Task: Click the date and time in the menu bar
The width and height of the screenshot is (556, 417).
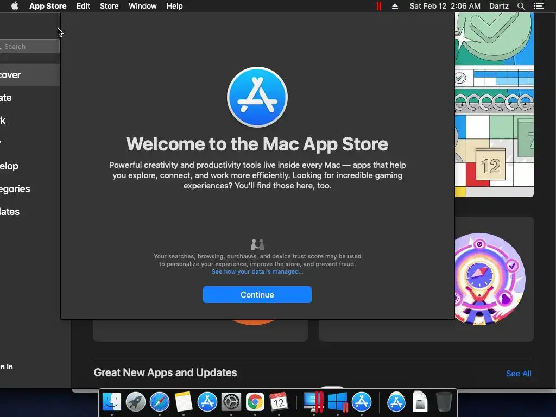Action: (445, 6)
